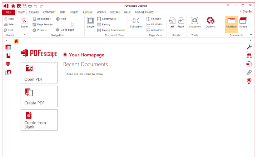Open paperclip attachments panel on right sidebar
Image resolution: width=258 pixels, height=157 pixels.
tap(249, 72)
